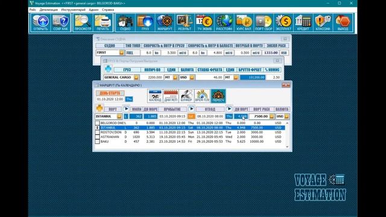Open USD currency dropdown in route window

tap(287, 116)
